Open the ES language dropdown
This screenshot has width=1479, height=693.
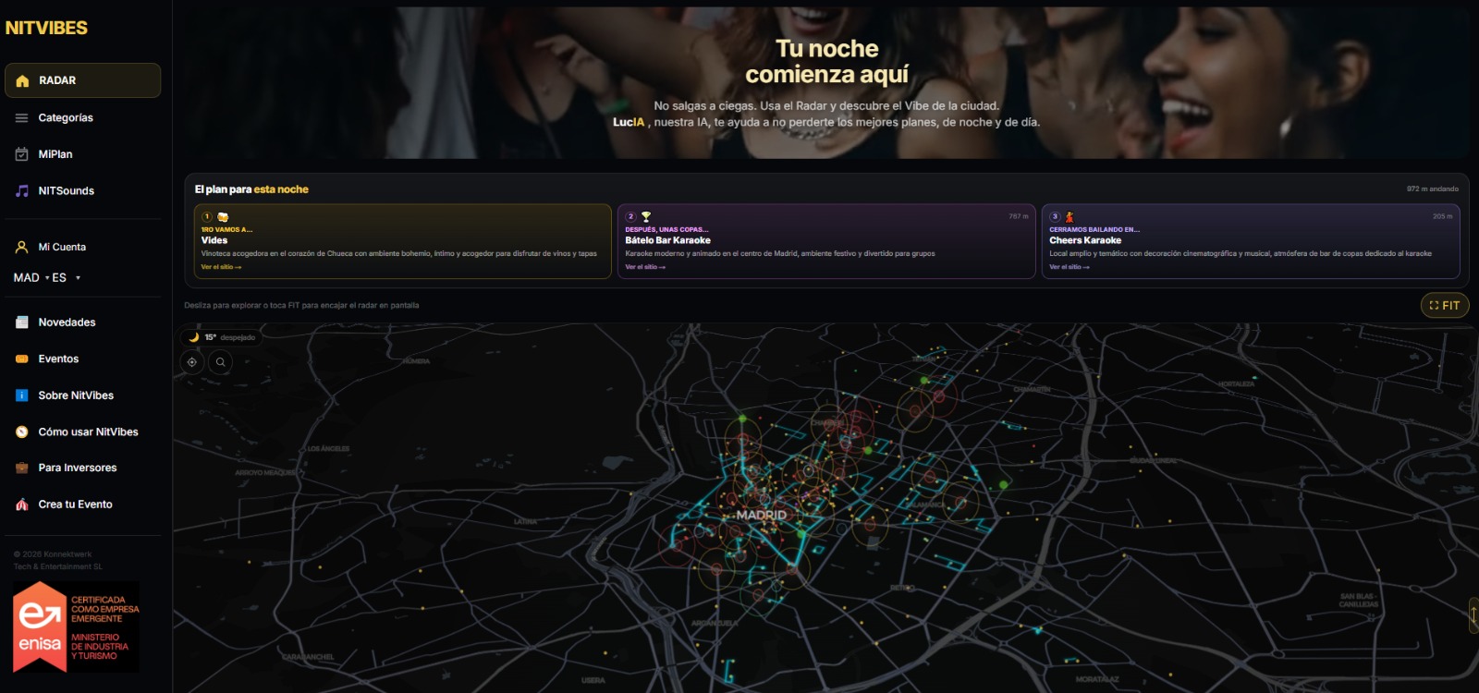point(67,277)
